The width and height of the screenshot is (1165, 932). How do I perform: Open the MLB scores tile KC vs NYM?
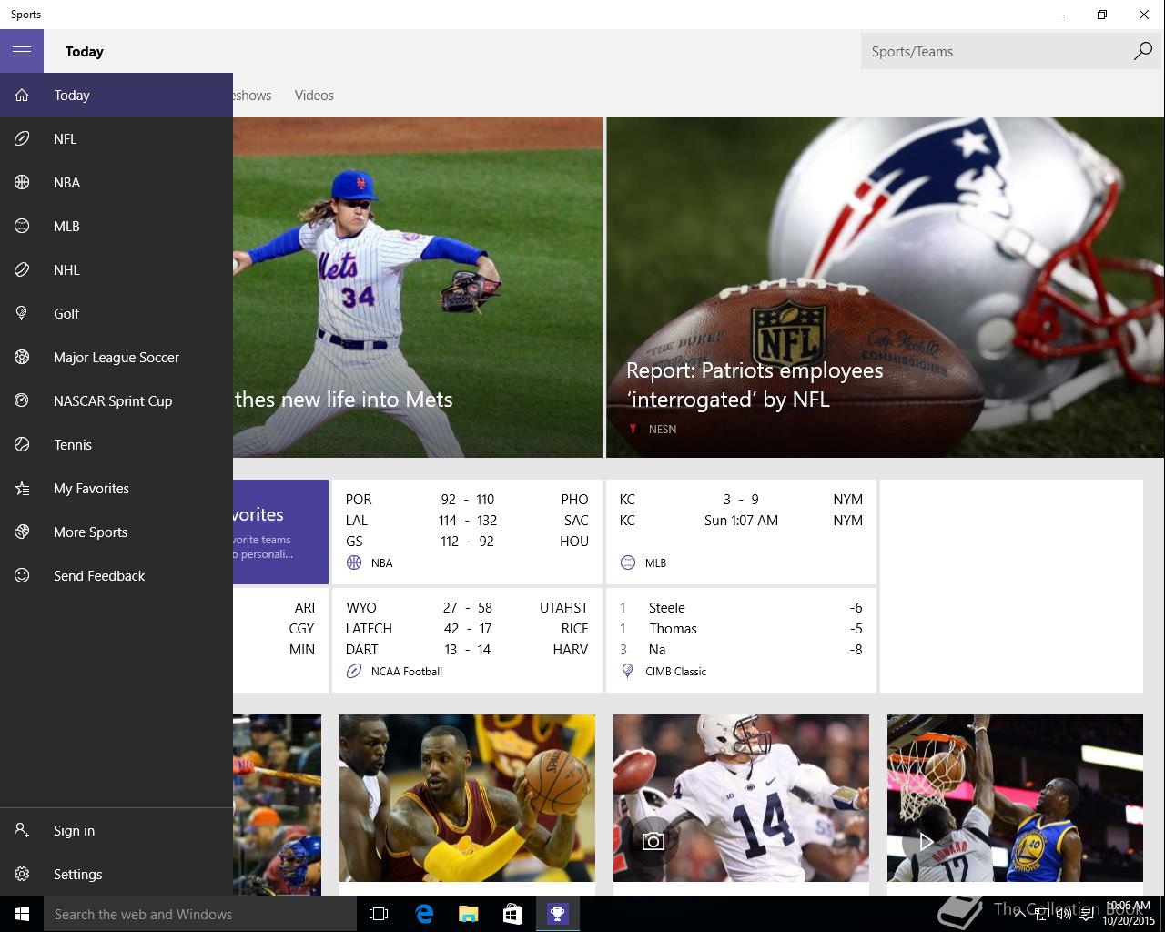point(741,532)
